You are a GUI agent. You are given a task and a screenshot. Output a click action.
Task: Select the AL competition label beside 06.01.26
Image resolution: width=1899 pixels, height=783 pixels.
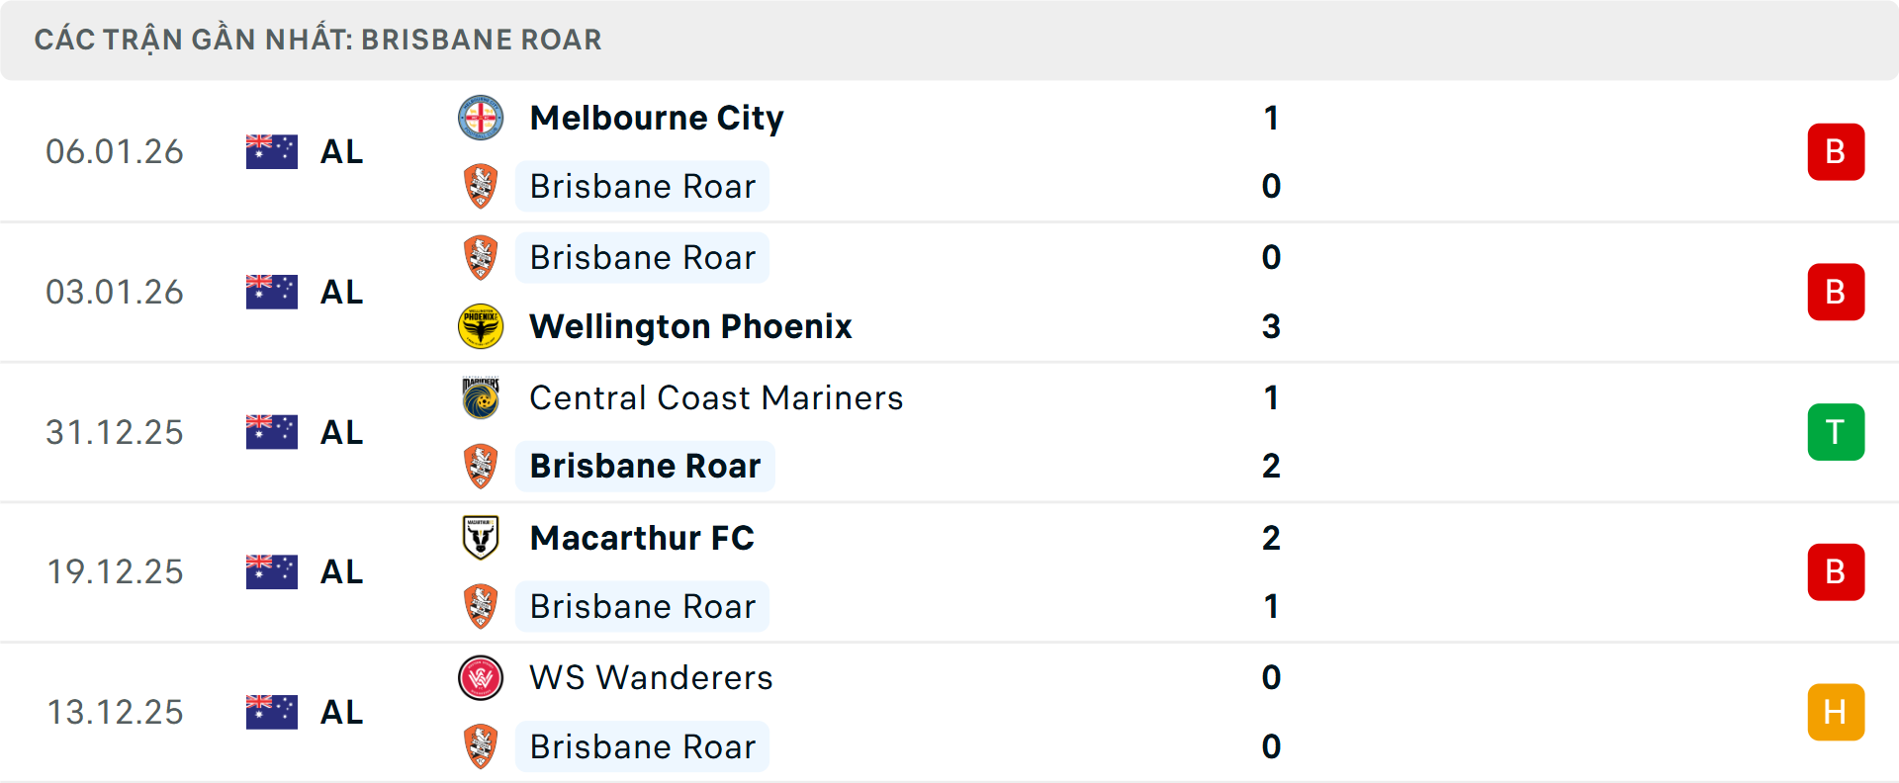tap(341, 151)
